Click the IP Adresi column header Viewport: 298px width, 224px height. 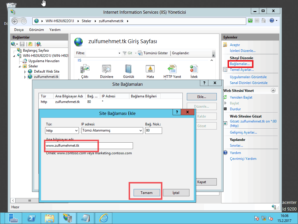[115, 96]
